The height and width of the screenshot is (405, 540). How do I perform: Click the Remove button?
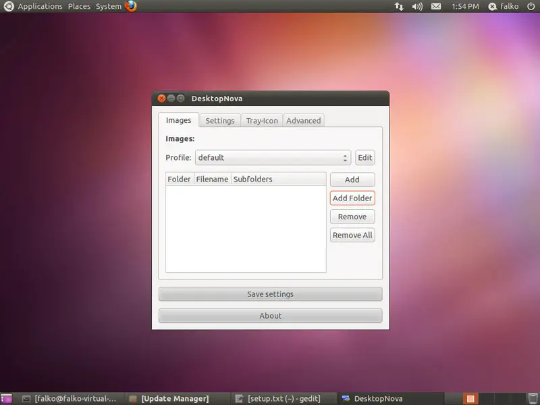(352, 217)
